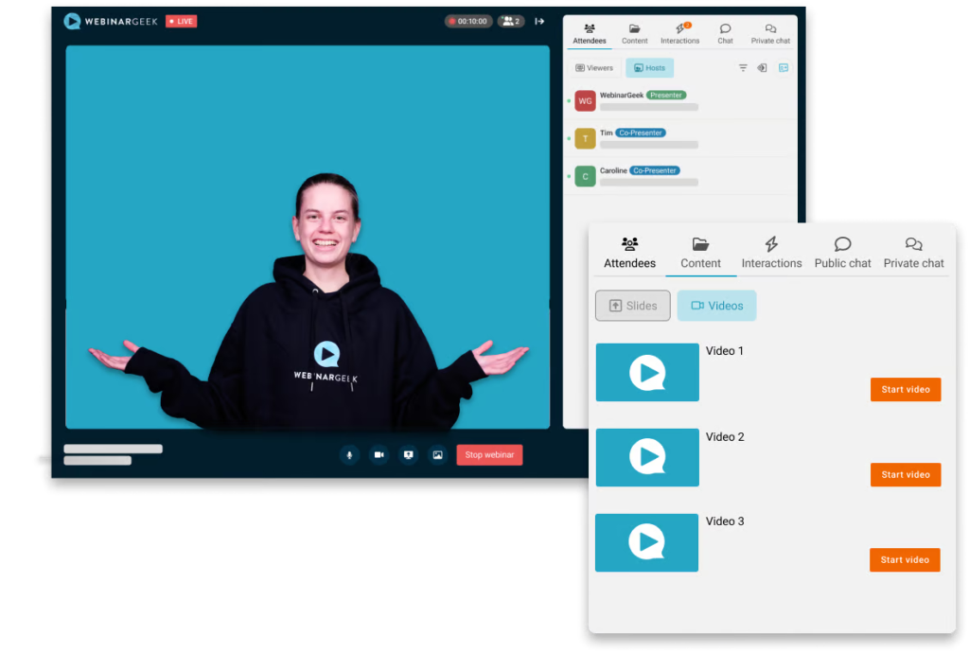This screenshot has width=969, height=653.
Task: Open Private chat tab in small panel
Action: [770, 34]
